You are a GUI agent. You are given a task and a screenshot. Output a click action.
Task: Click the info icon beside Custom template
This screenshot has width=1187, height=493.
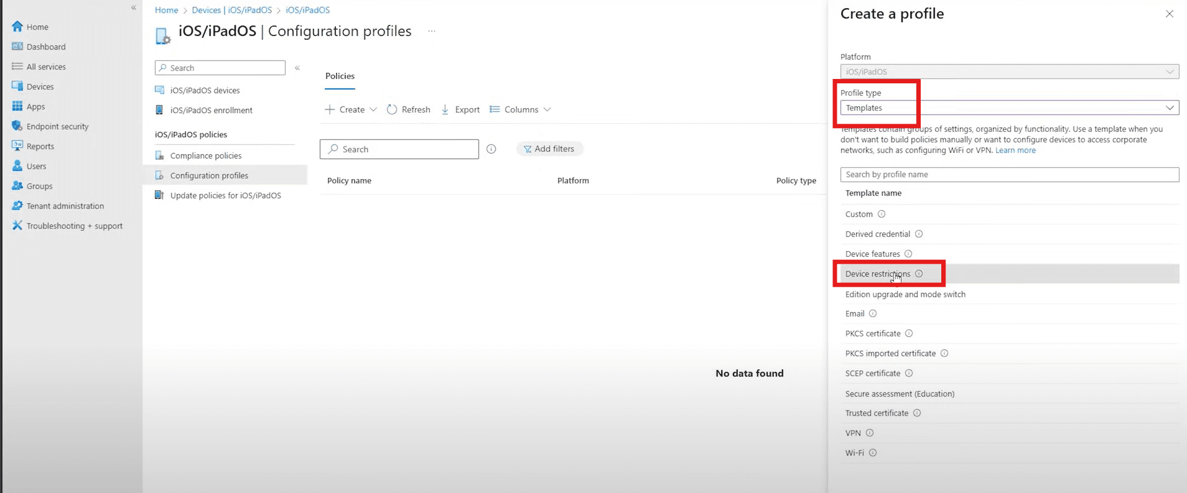[x=882, y=214]
